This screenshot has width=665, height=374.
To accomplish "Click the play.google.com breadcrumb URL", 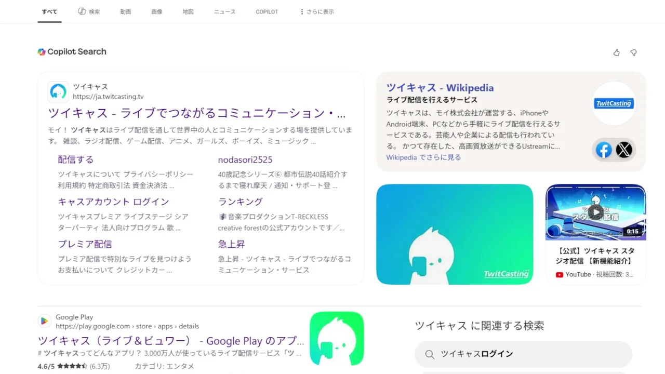I will point(127,326).
